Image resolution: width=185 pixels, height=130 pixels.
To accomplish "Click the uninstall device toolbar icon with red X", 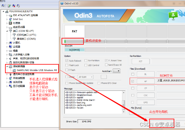I will click(14, 6).
